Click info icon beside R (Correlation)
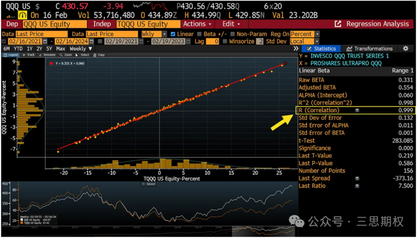This screenshot has width=417, height=238. [357, 110]
